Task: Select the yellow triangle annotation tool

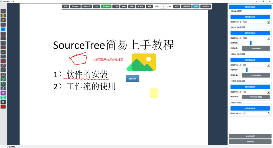Action: click(3, 20)
